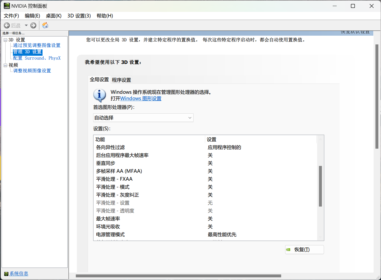Select the 最大帧速率 row

pyautogui.click(x=205, y=219)
